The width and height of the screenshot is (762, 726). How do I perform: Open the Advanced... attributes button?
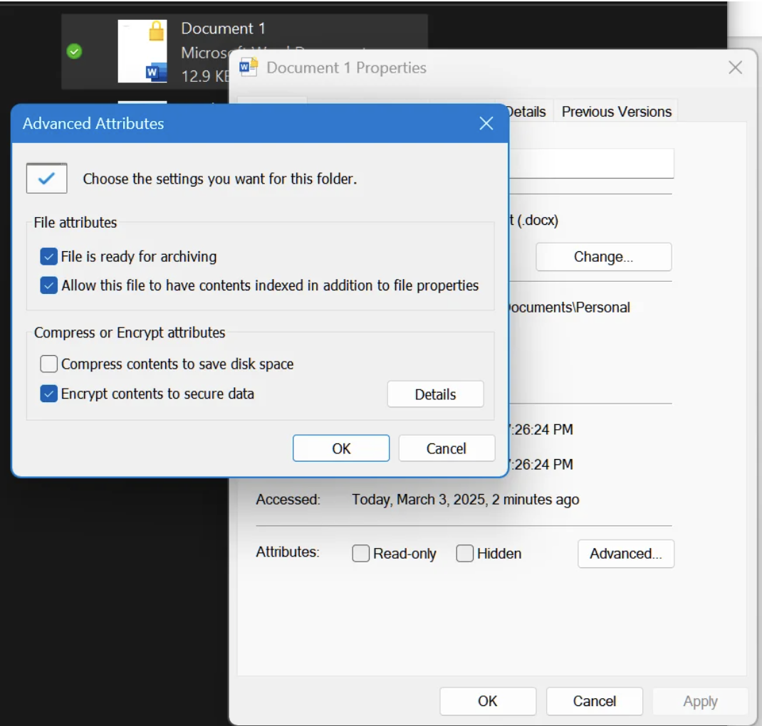[x=626, y=554]
